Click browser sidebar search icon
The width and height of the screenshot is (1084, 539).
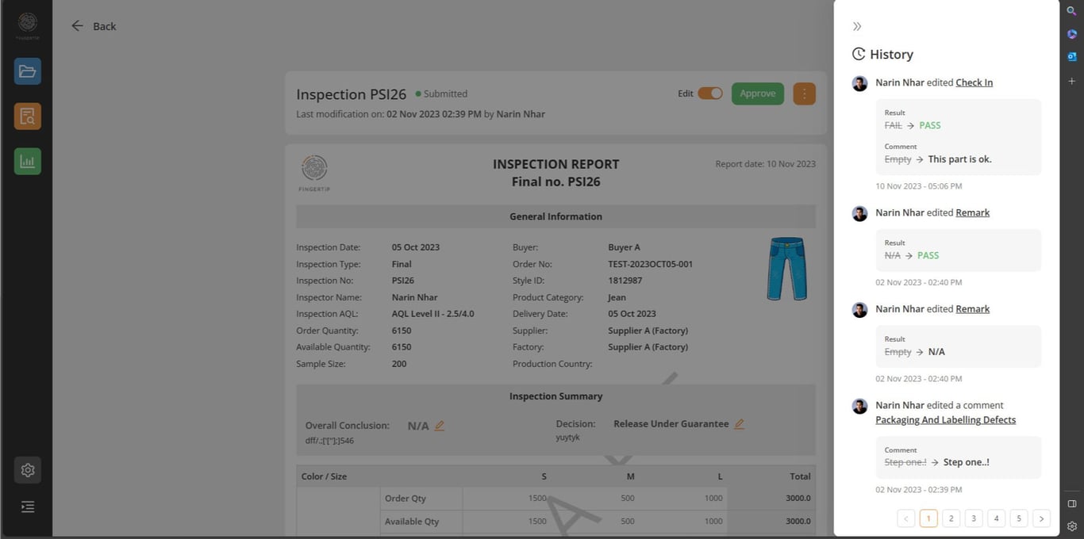click(x=1071, y=11)
